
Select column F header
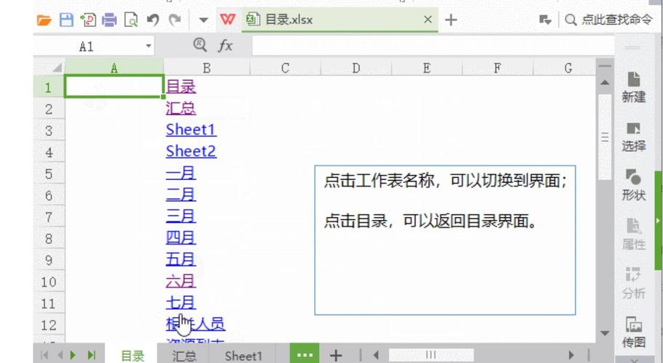coord(498,68)
